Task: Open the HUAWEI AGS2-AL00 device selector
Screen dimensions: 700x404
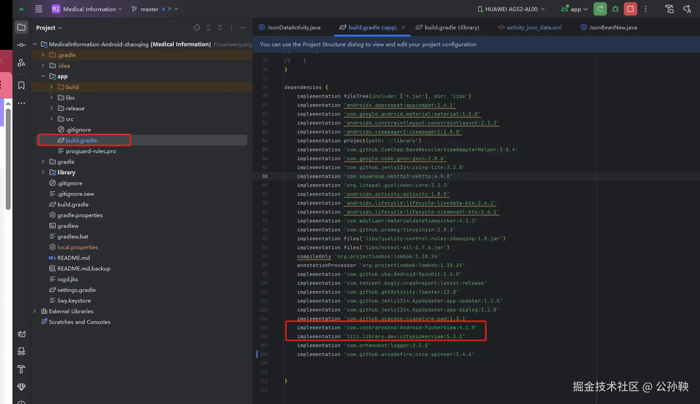Action: coord(511,9)
